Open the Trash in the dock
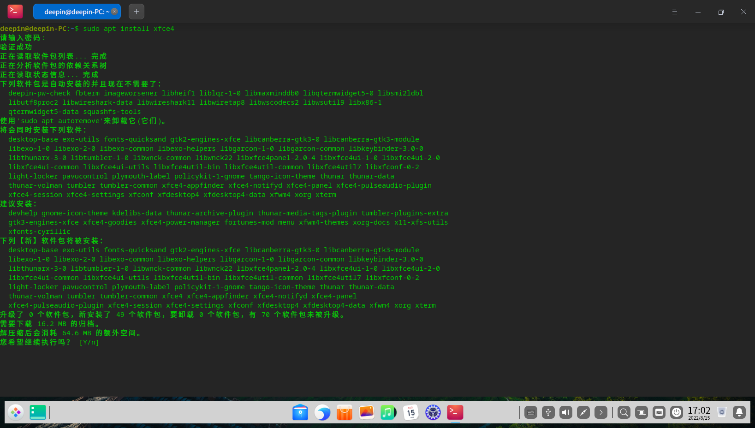The image size is (755, 428). click(x=722, y=412)
